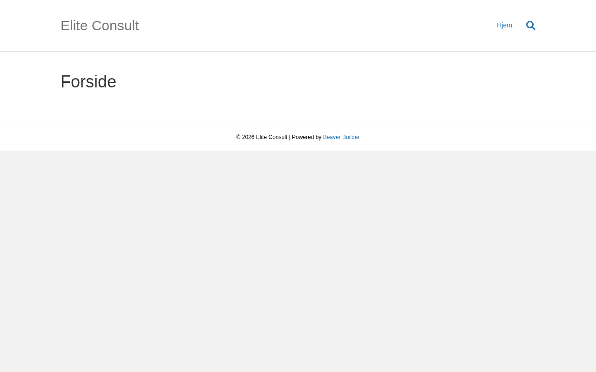596x372 pixels.
Task: Go to homepage via Elite Consult logo text
Action: point(100,26)
